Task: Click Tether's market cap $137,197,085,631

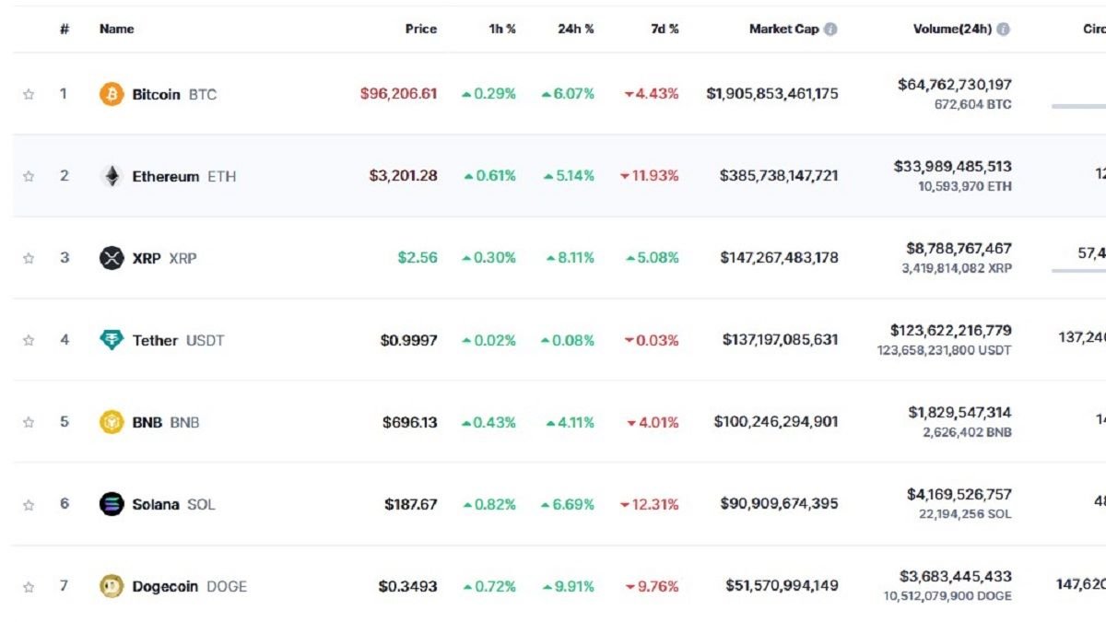Action: tap(781, 340)
